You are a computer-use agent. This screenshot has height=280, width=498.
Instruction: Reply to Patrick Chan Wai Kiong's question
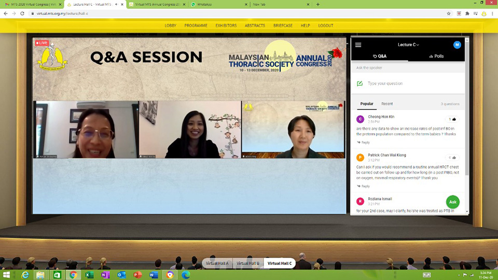point(363,186)
